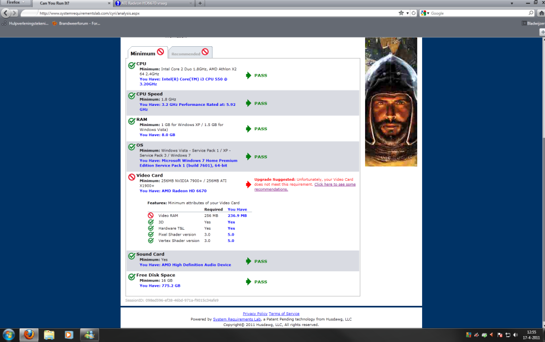
Task: Click the magnifier icon in the Google search box
Action: click(x=531, y=13)
